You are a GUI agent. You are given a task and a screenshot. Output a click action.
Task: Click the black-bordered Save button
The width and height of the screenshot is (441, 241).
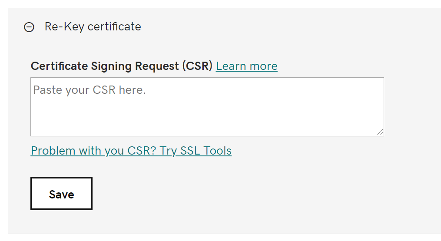61,194
